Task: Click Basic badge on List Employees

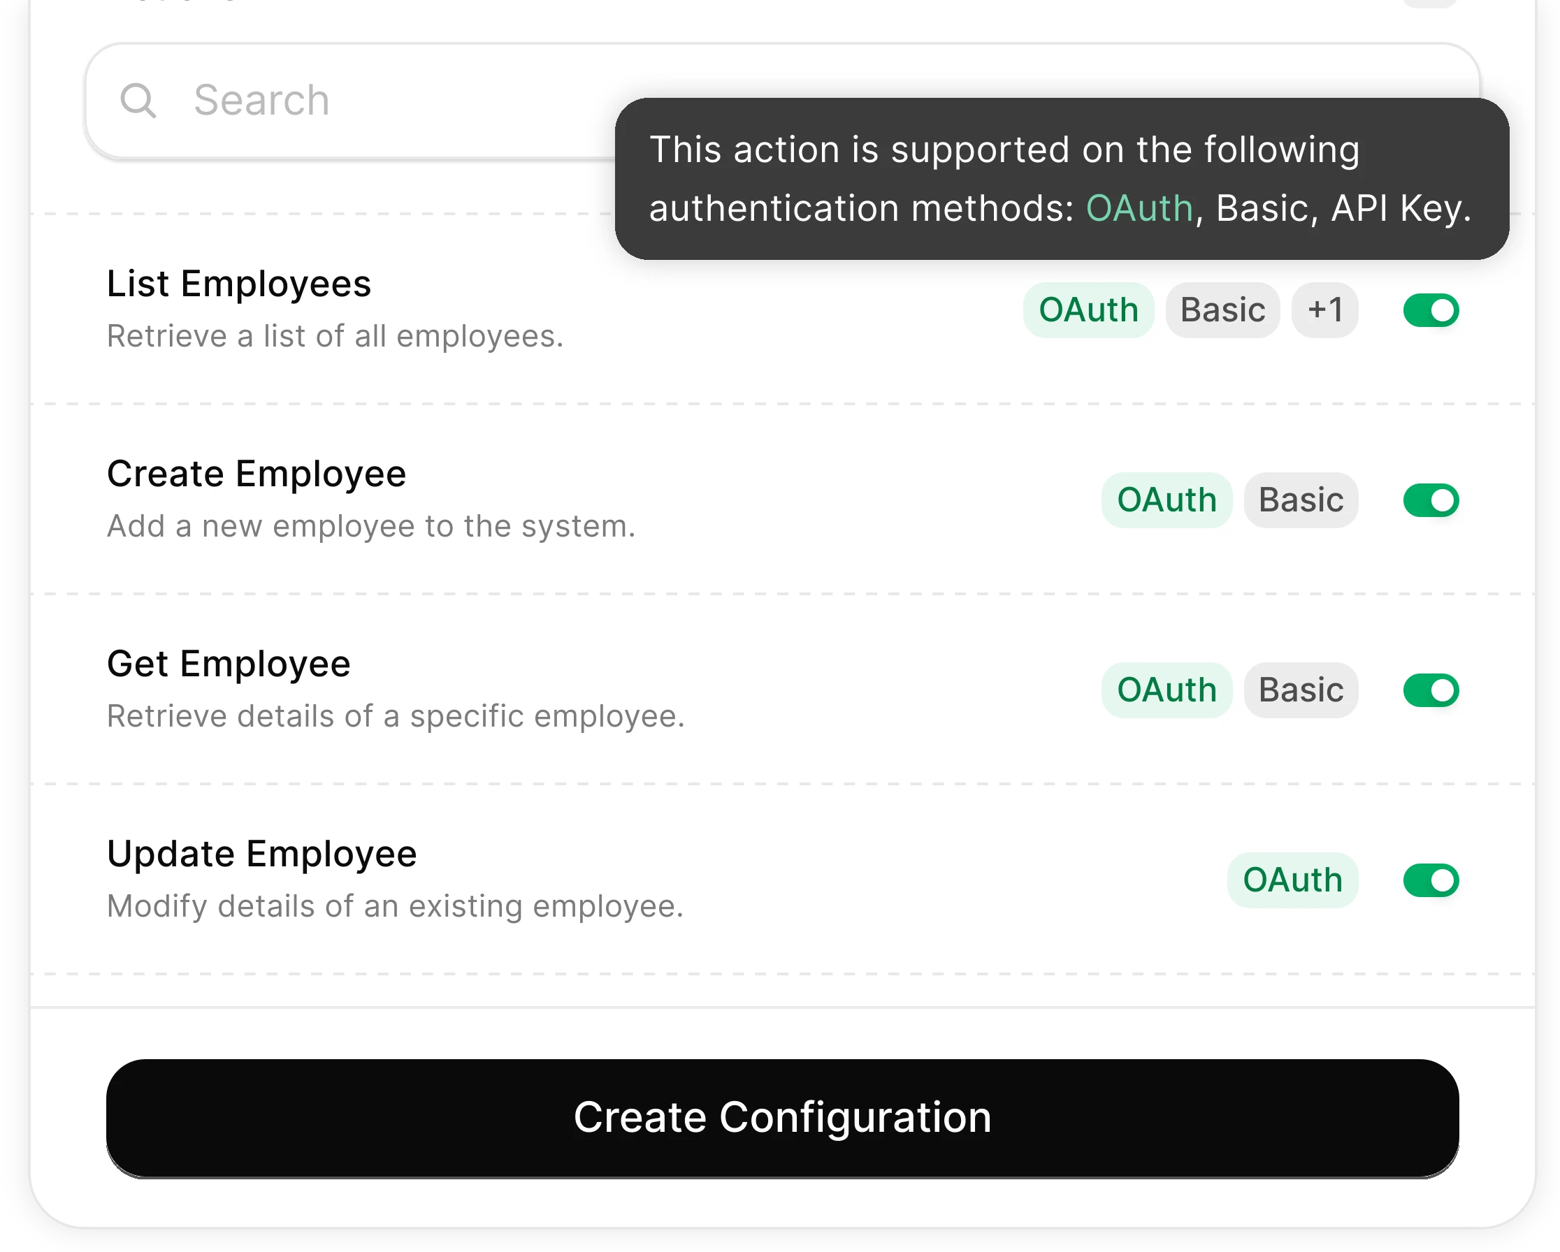Action: [1222, 310]
